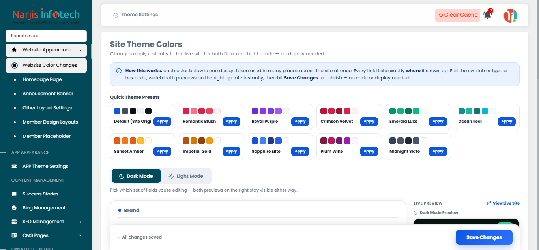Apply the Sunset Amber preset
The width and height of the screenshot is (539, 250).
point(163,152)
